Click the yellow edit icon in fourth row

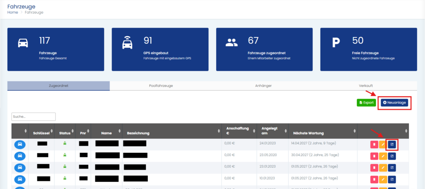383,179
